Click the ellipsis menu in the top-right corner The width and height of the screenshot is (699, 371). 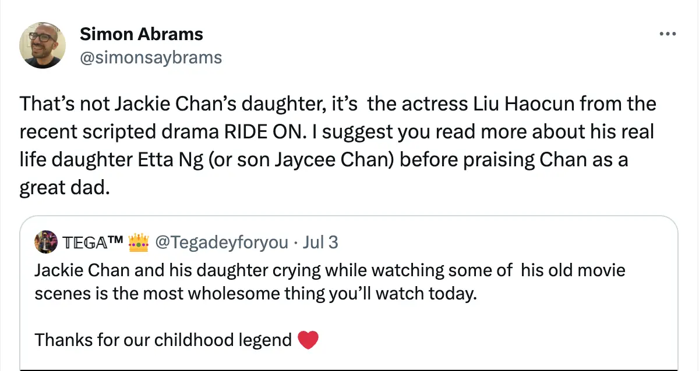pos(668,34)
